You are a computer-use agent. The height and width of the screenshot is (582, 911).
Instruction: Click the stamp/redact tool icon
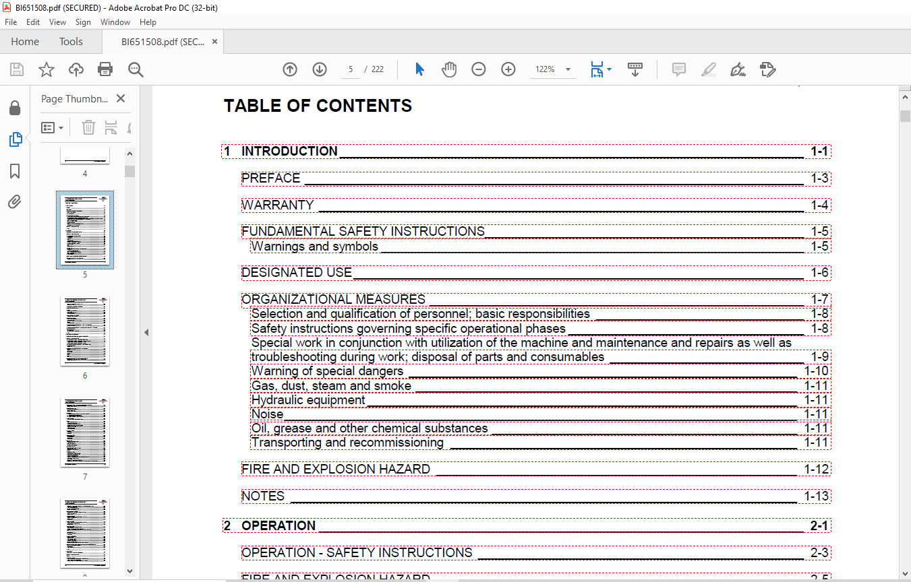click(x=767, y=69)
